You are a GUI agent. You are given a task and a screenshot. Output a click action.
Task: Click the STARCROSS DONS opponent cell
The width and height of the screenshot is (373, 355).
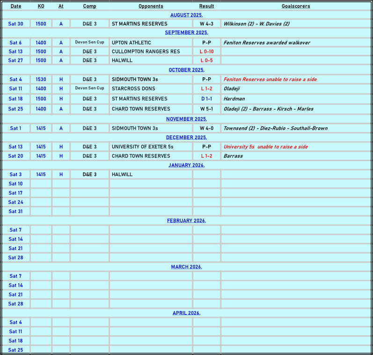[x=133, y=89]
